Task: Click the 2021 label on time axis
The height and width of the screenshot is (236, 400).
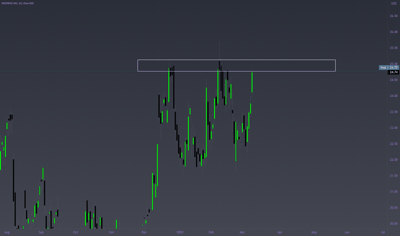Action: 180,232
